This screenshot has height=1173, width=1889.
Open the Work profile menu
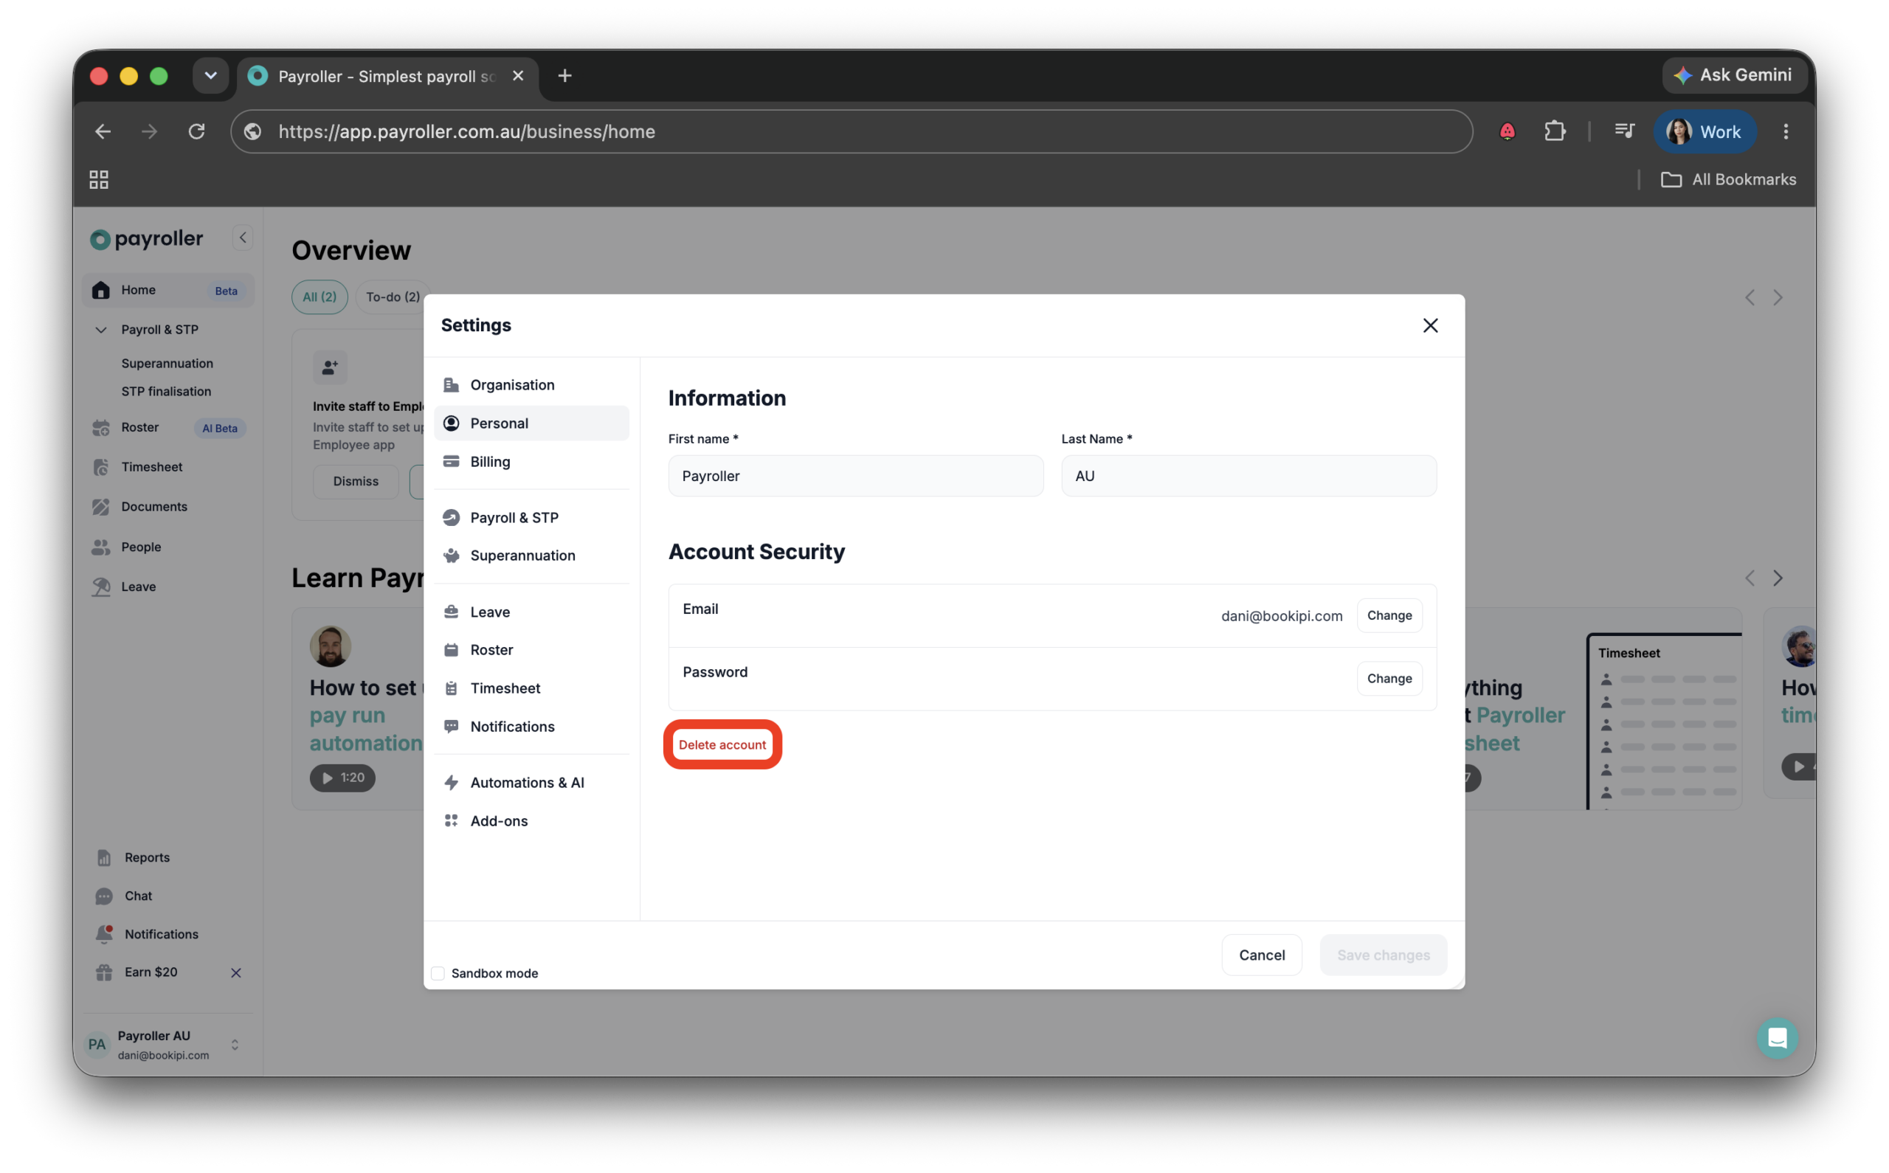(x=1705, y=132)
